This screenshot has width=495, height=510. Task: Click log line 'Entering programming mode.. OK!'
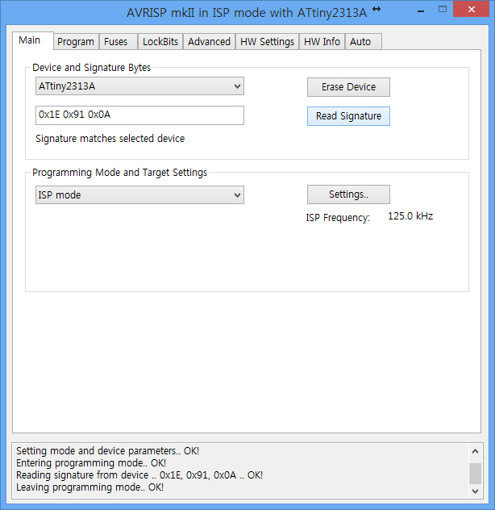point(91,463)
